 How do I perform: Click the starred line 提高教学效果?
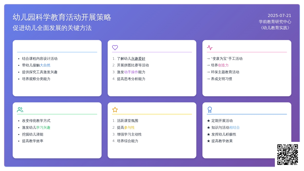220,141
